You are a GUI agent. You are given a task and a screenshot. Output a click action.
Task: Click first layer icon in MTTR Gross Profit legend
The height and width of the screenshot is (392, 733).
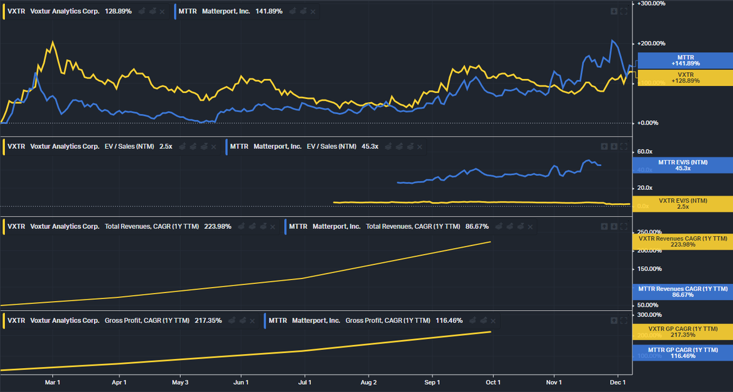point(472,321)
